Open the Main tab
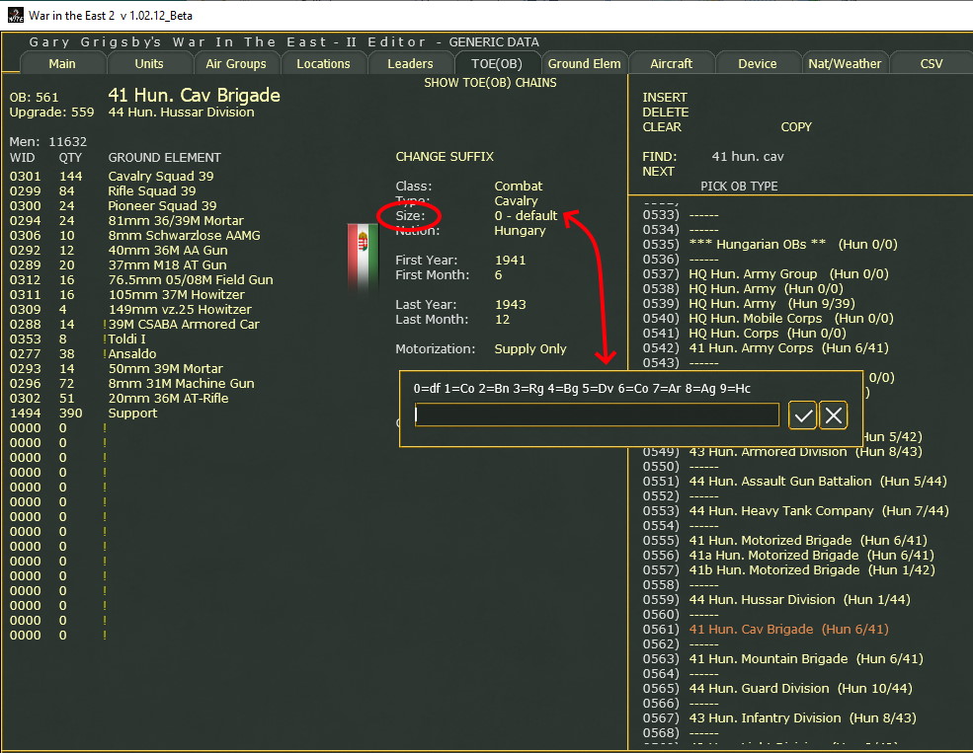The width and height of the screenshot is (973, 753). coord(62,64)
